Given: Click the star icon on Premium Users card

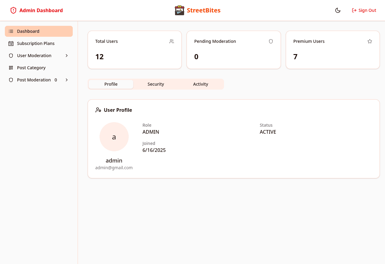Looking at the screenshot, I should [x=370, y=41].
